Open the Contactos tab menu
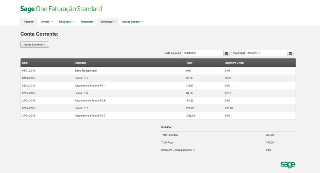 click(x=108, y=22)
